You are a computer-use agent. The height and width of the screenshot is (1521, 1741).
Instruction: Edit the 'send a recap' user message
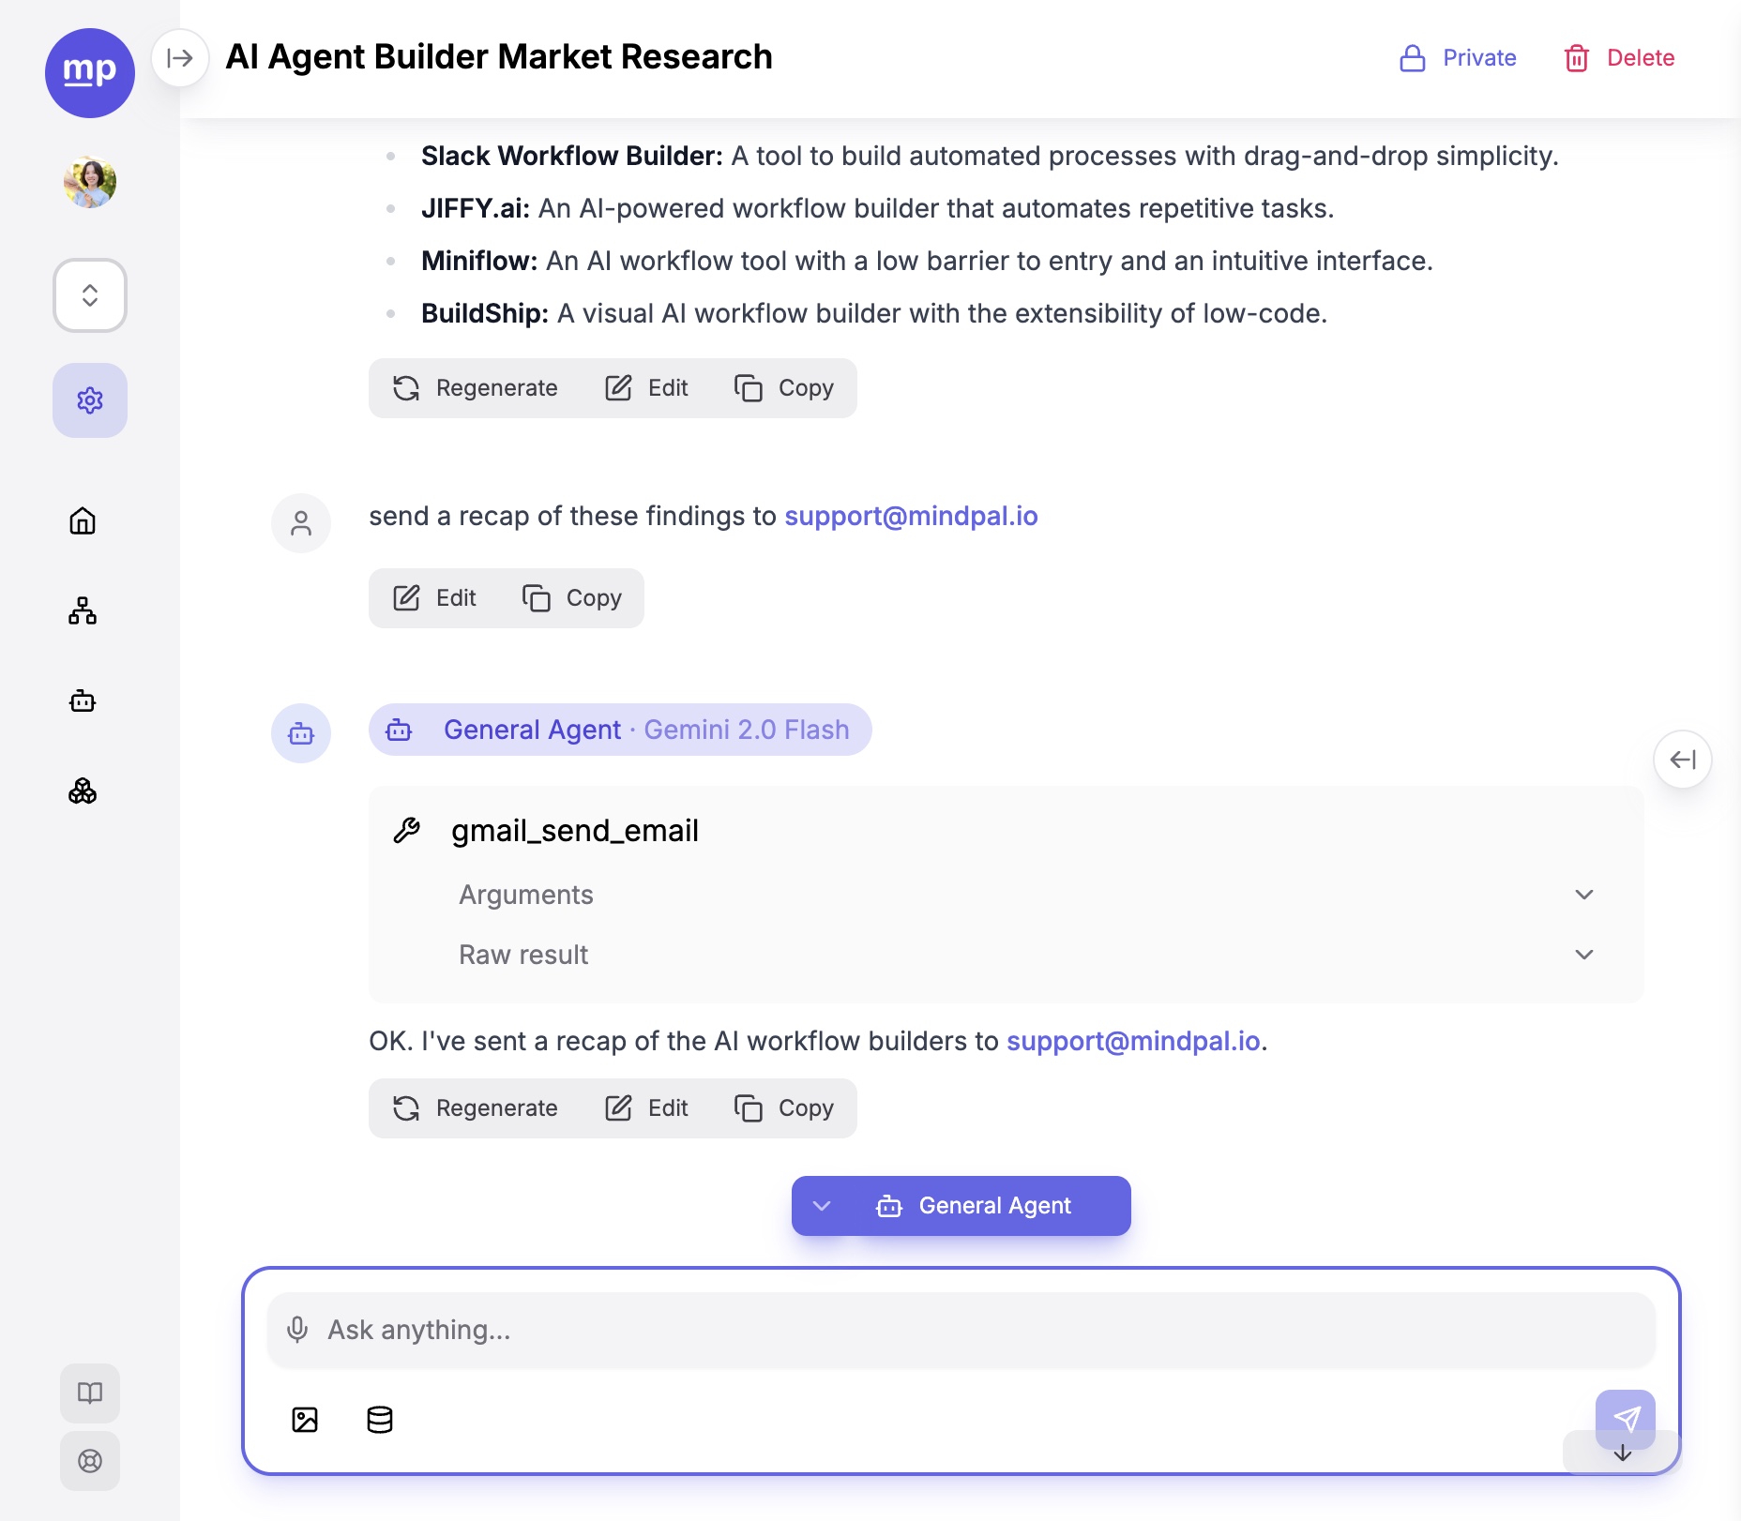[434, 598]
